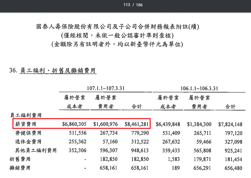Click the value 265,711
The image size is (251, 178).
tap(202, 133)
